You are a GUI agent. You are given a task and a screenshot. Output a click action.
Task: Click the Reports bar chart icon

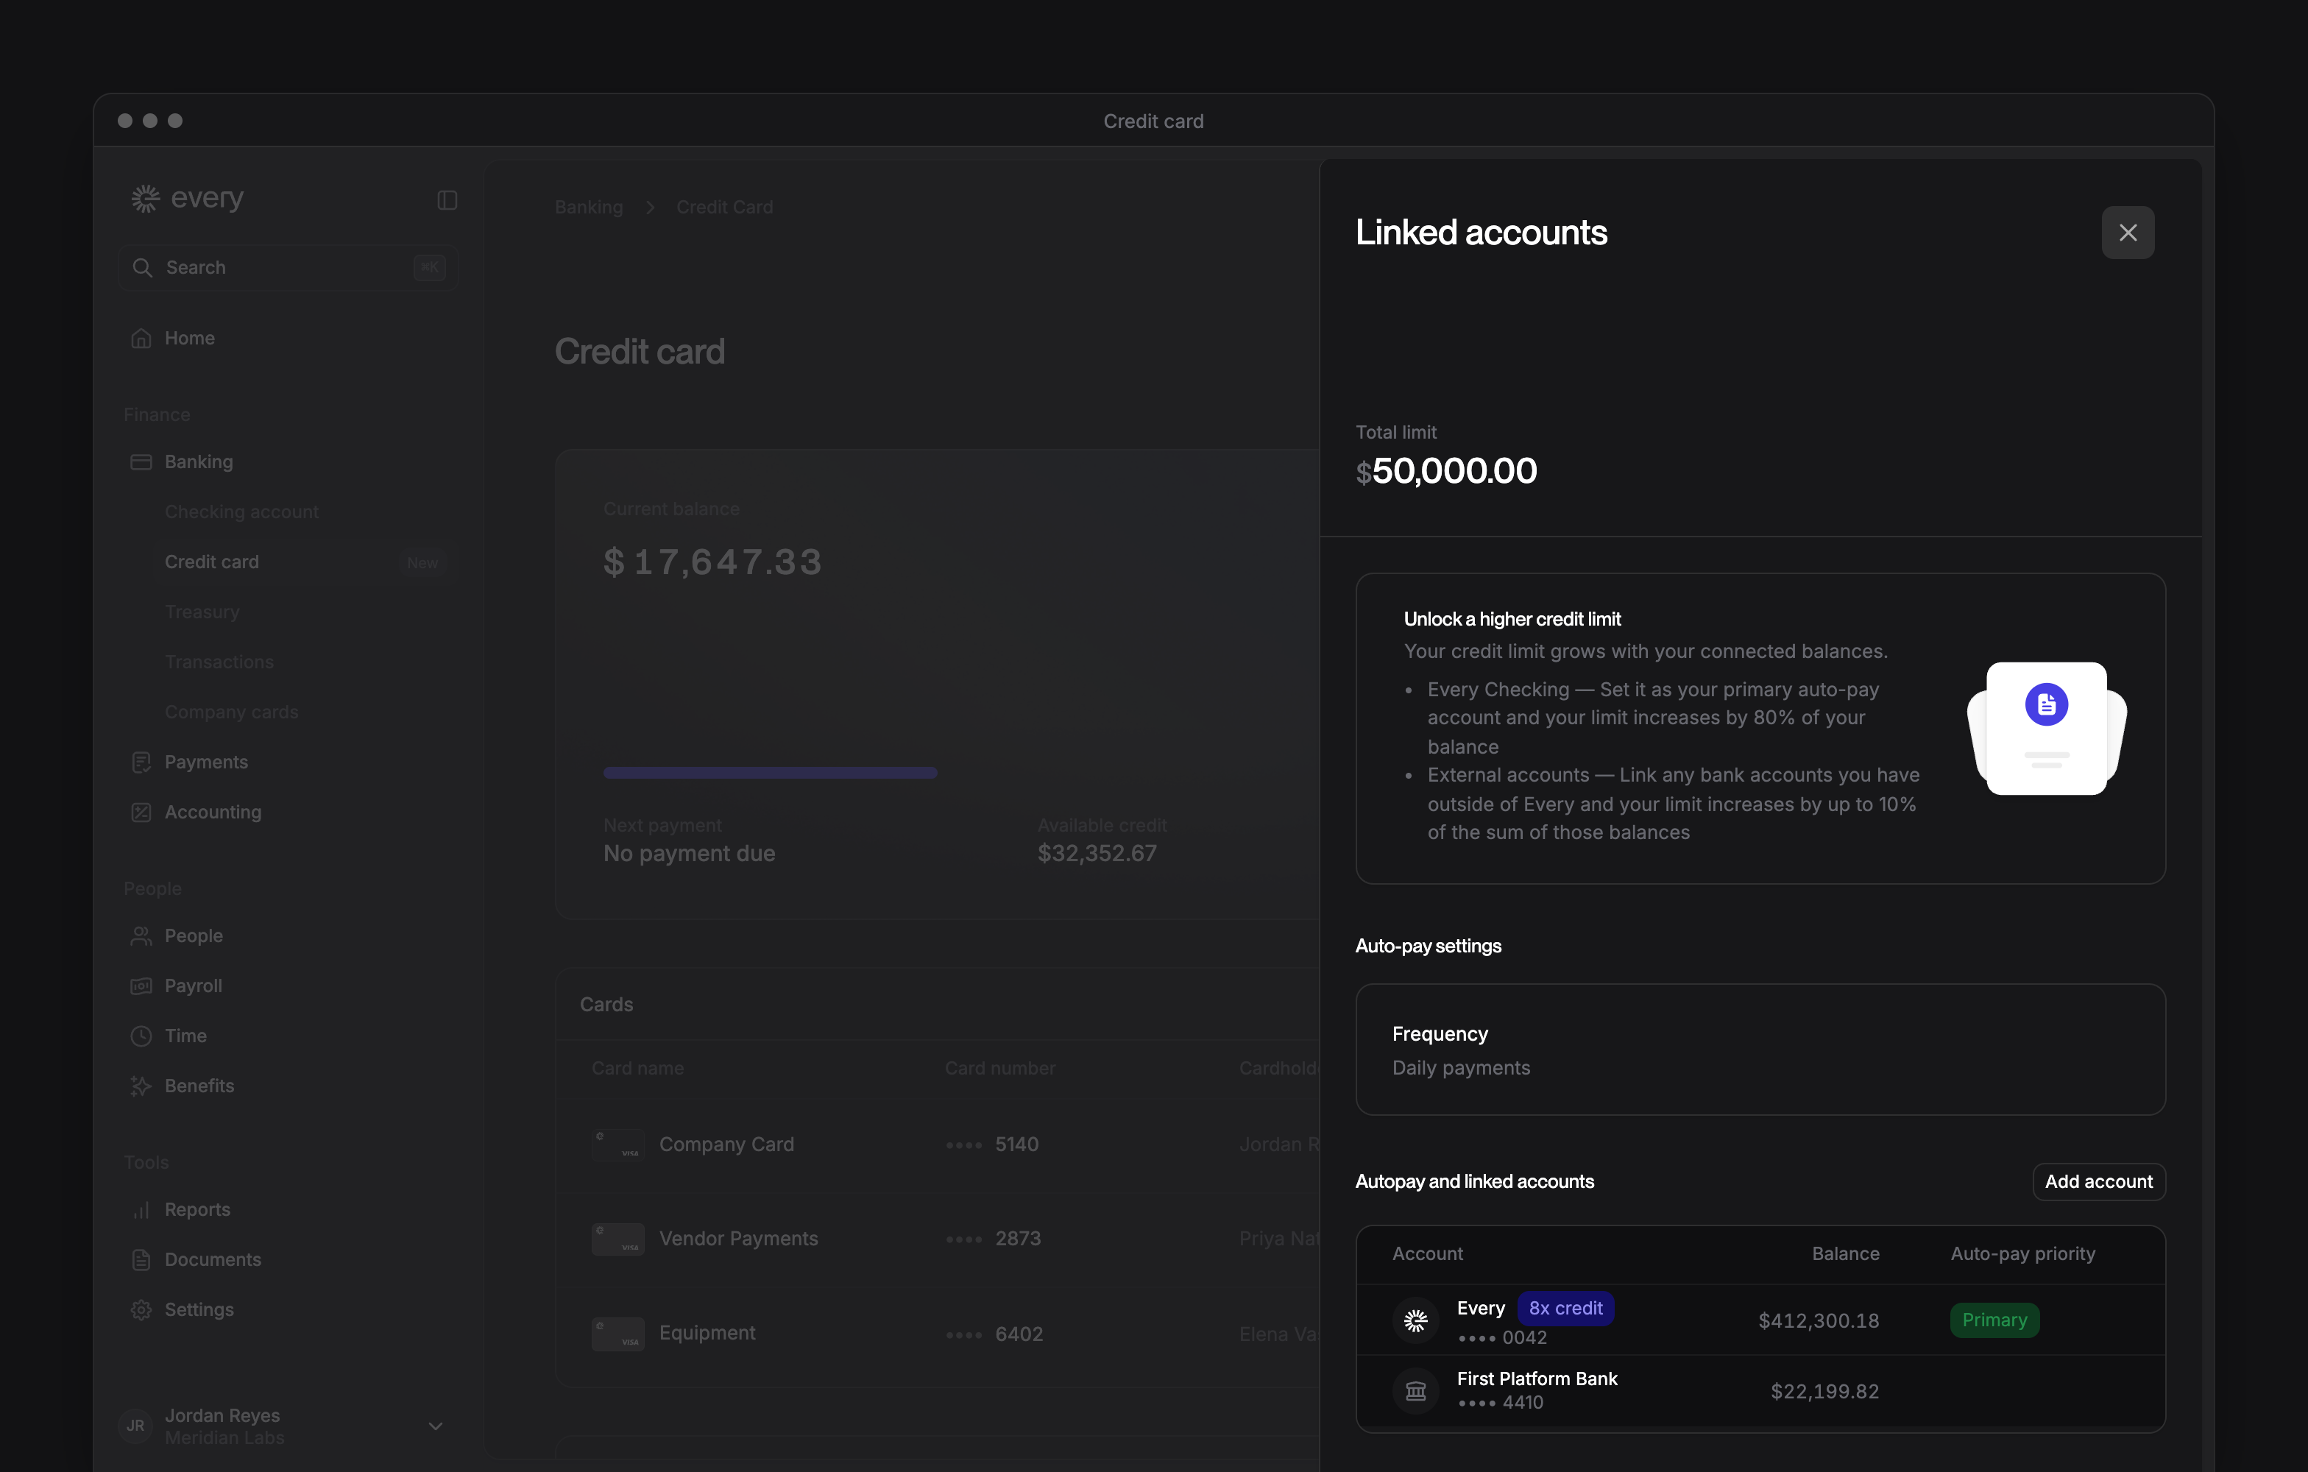[141, 1209]
